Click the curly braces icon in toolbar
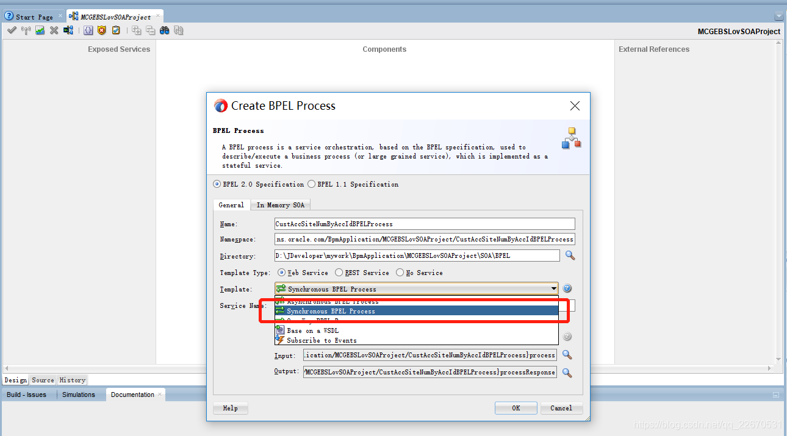Image resolution: width=787 pixels, height=436 pixels. click(x=88, y=30)
